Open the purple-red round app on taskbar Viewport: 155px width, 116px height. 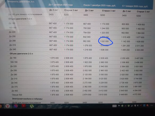tap(16, 106)
